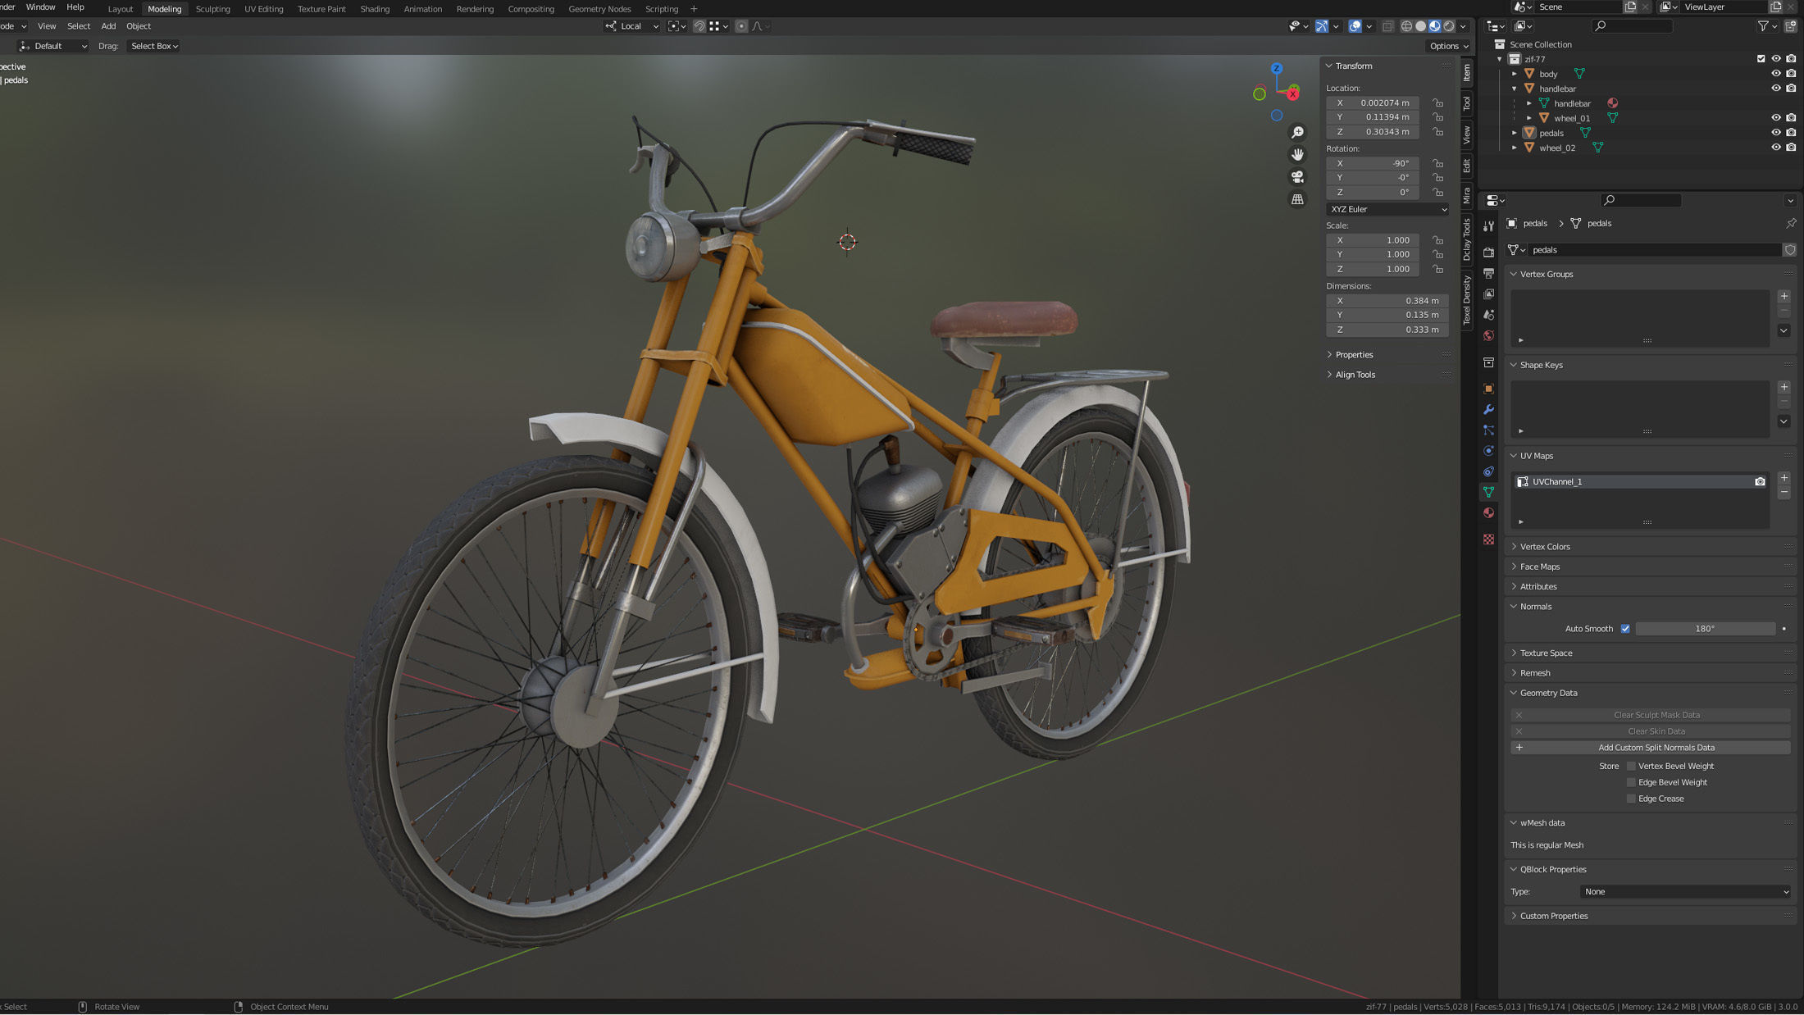1804x1015 pixels.
Task: Expand the Vertex Colors panel
Action: point(1546,547)
